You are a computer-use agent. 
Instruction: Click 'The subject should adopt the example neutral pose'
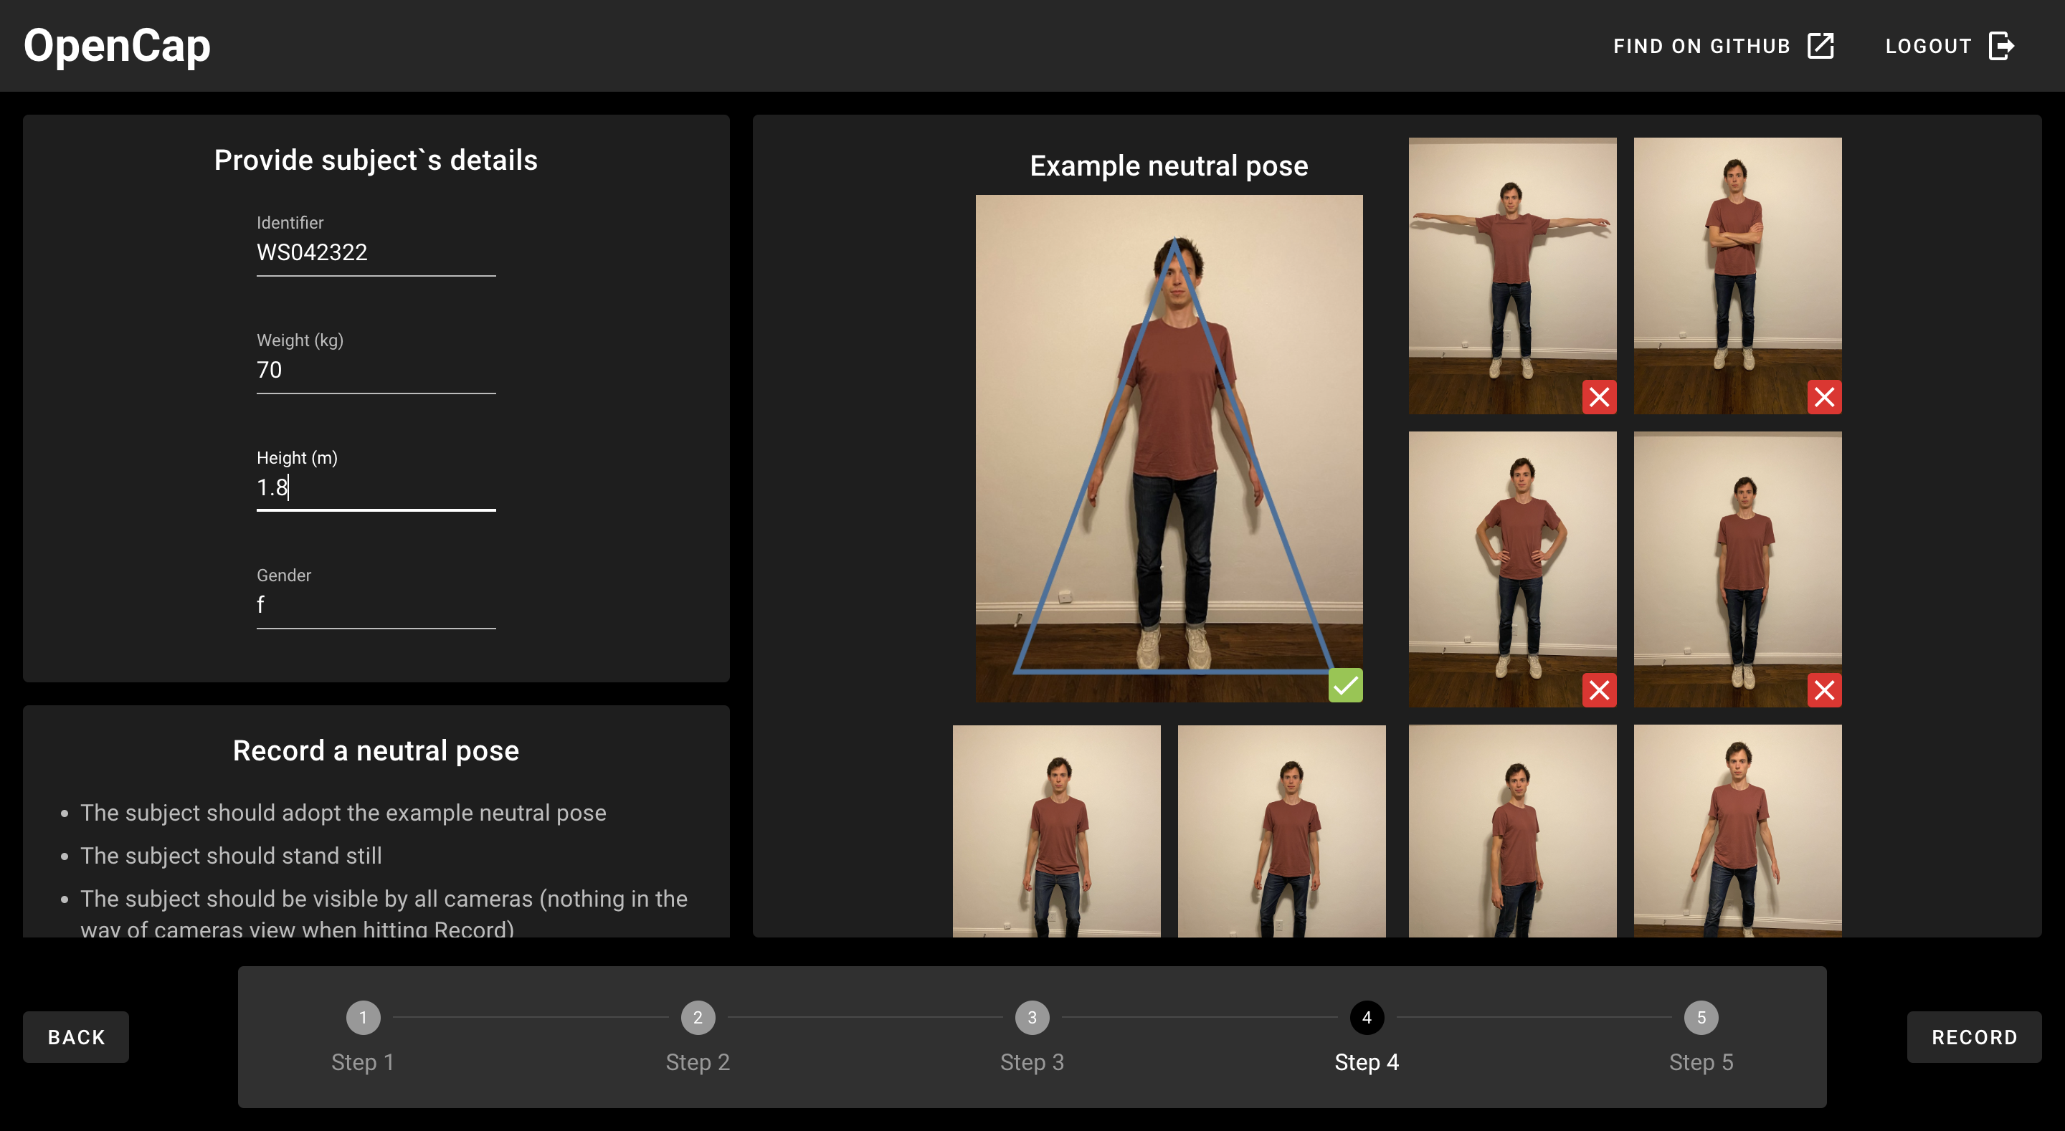tap(343, 812)
